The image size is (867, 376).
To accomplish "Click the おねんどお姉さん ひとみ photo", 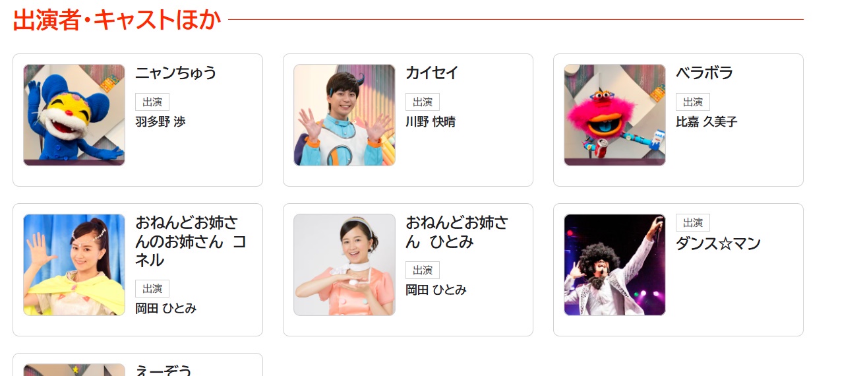I will [344, 265].
